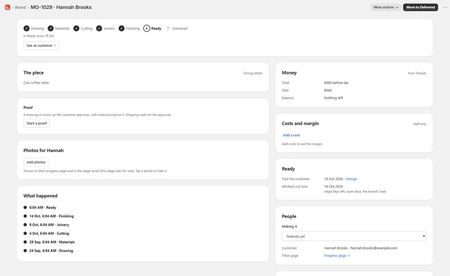Click the Materials stage checkmark icon

51,29
